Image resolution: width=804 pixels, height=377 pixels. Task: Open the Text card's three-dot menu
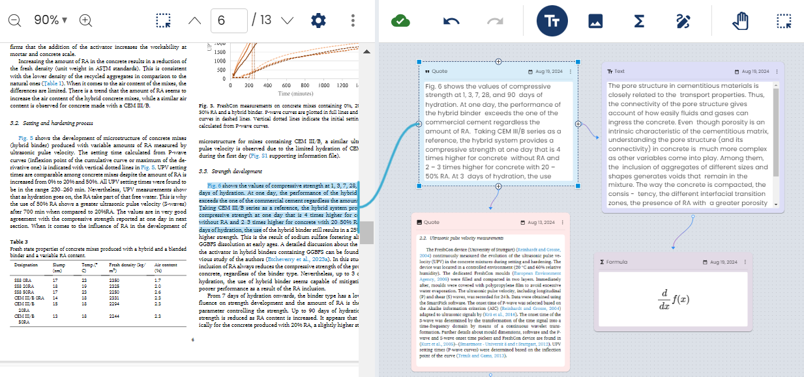click(x=776, y=72)
